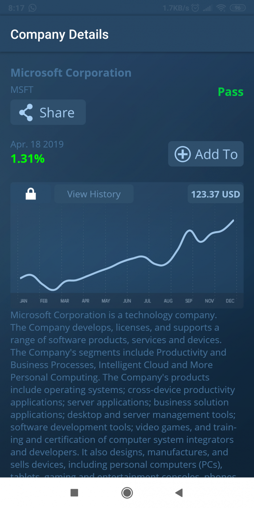The width and height of the screenshot is (254, 508).
Task: Tap the JAN marker on chart
Action: (x=24, y=301)
